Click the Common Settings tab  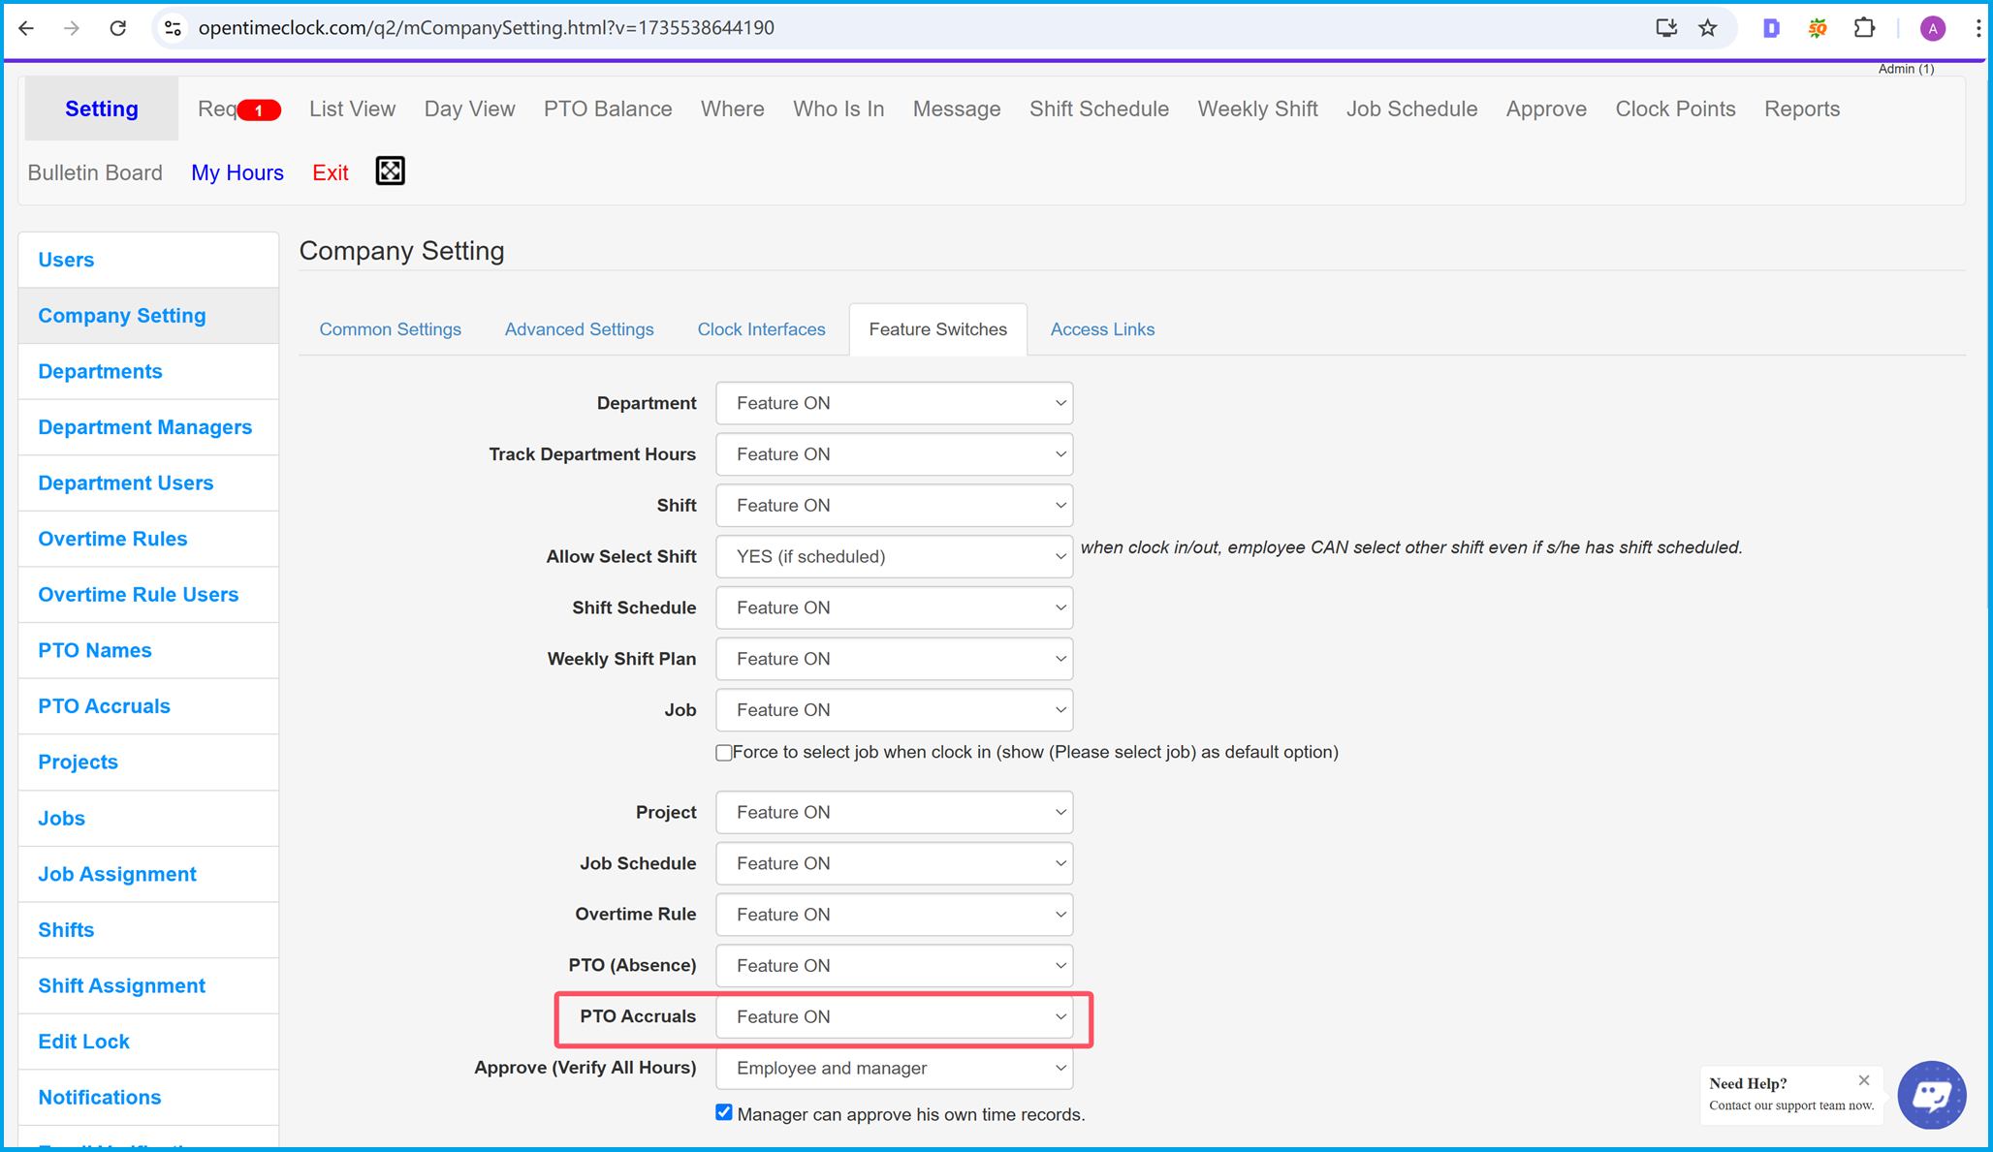click(391, 329)
